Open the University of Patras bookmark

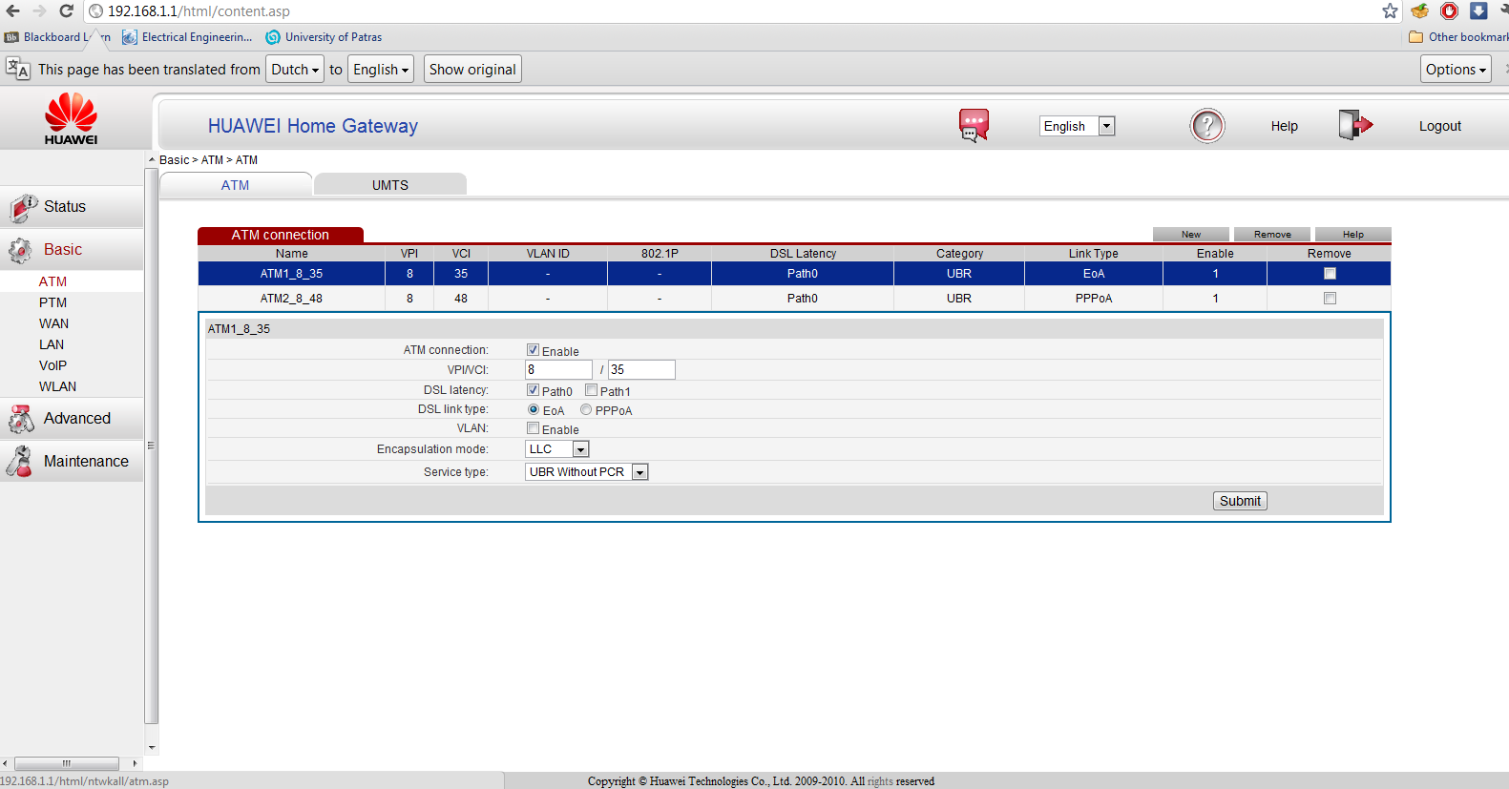click(324, 37)
